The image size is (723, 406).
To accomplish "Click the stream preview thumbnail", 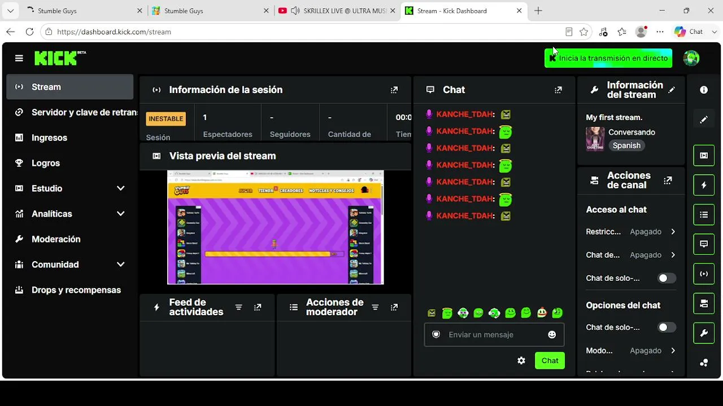I will (x=276, y=227).
